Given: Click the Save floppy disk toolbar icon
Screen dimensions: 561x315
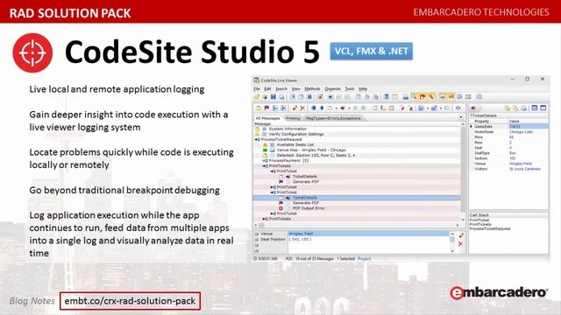Looking at the screenshot, I should [273, 97].
